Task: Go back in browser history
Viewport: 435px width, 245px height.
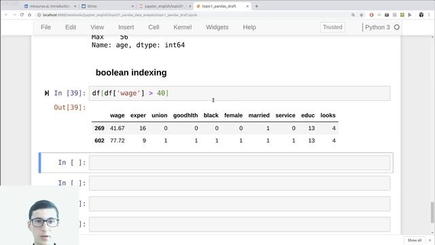Action: [x=6, y=15]
